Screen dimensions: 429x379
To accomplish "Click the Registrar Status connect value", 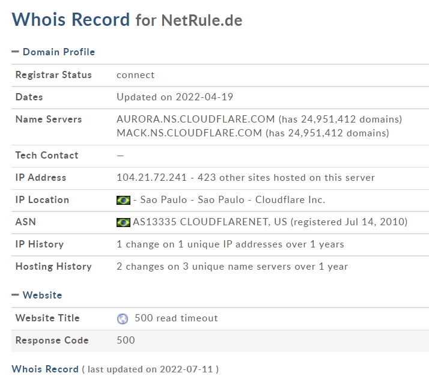I will [x=135, y=75].
